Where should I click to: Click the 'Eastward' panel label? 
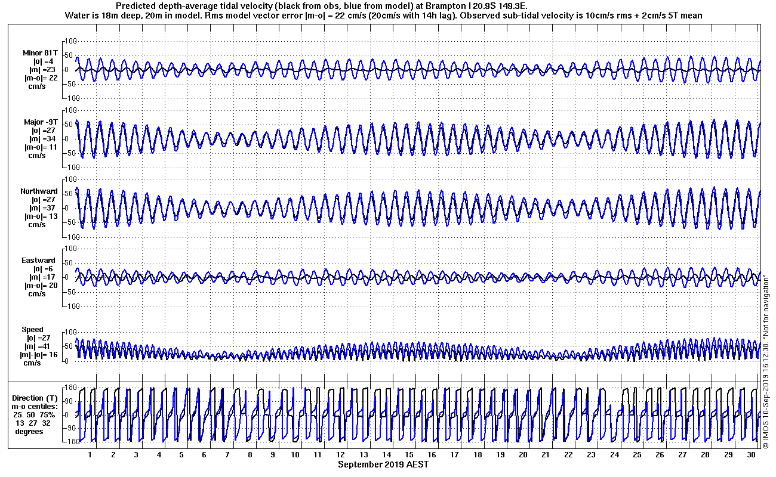click(38, 261)
